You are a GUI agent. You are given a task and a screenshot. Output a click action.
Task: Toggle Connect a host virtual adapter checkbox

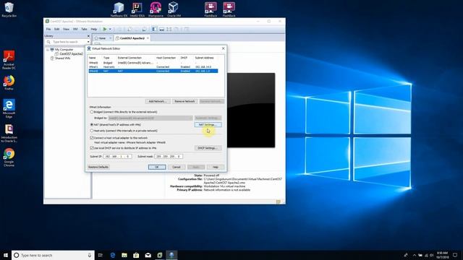click(x=92, y=138)
